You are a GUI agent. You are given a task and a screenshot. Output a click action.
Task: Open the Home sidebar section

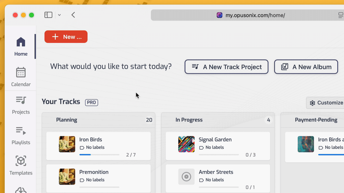(x=21, y=46)
